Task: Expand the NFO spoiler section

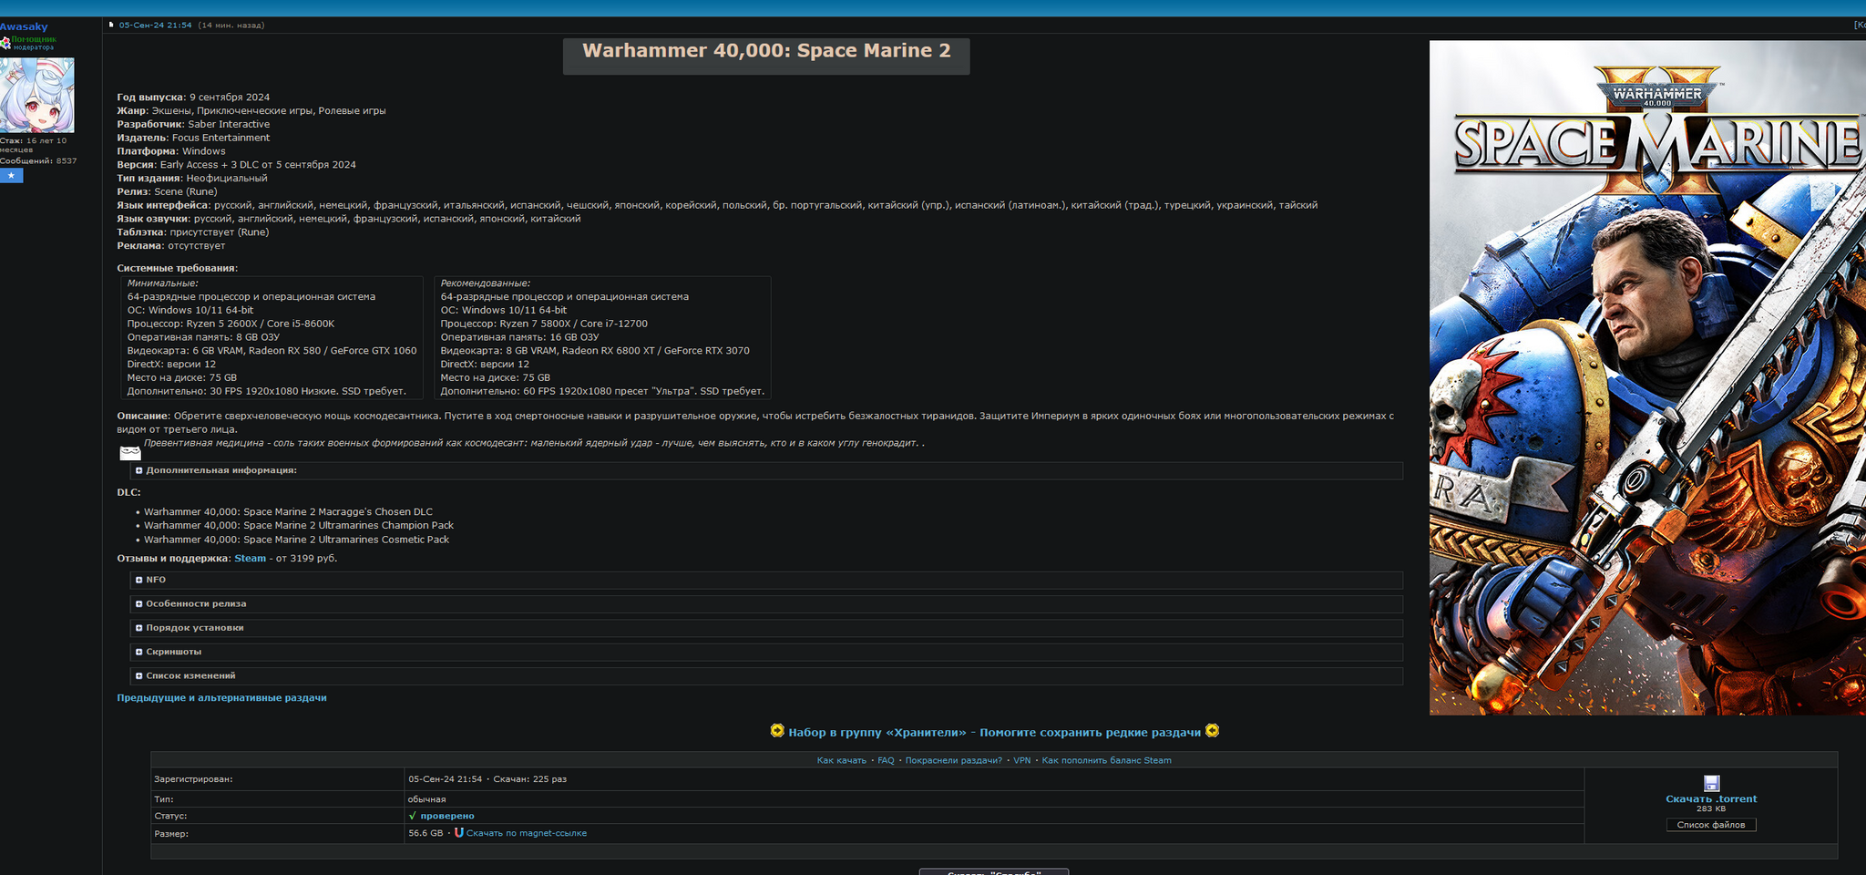Action: click(x=766, y=580)
